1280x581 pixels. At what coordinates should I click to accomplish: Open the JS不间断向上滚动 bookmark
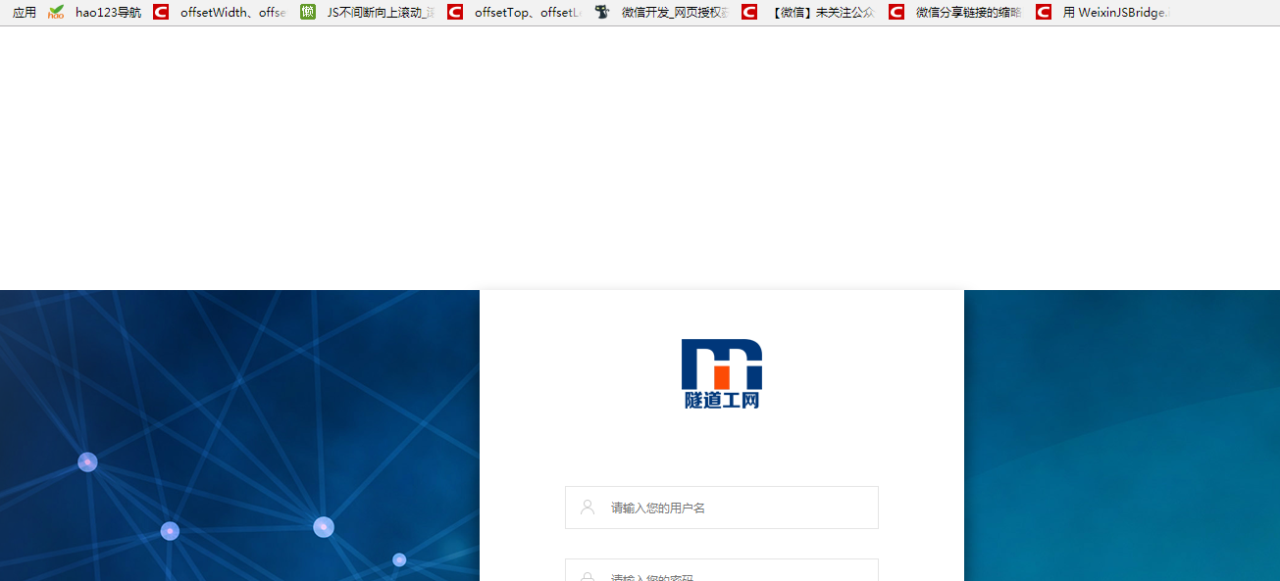pyautogui.click(x=368, y=13)
